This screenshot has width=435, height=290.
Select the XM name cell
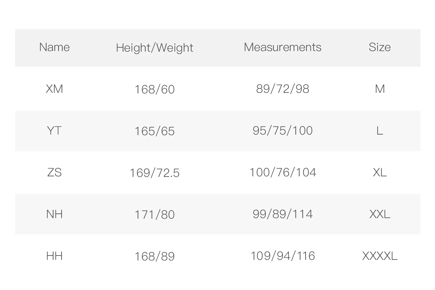[55, 89]
